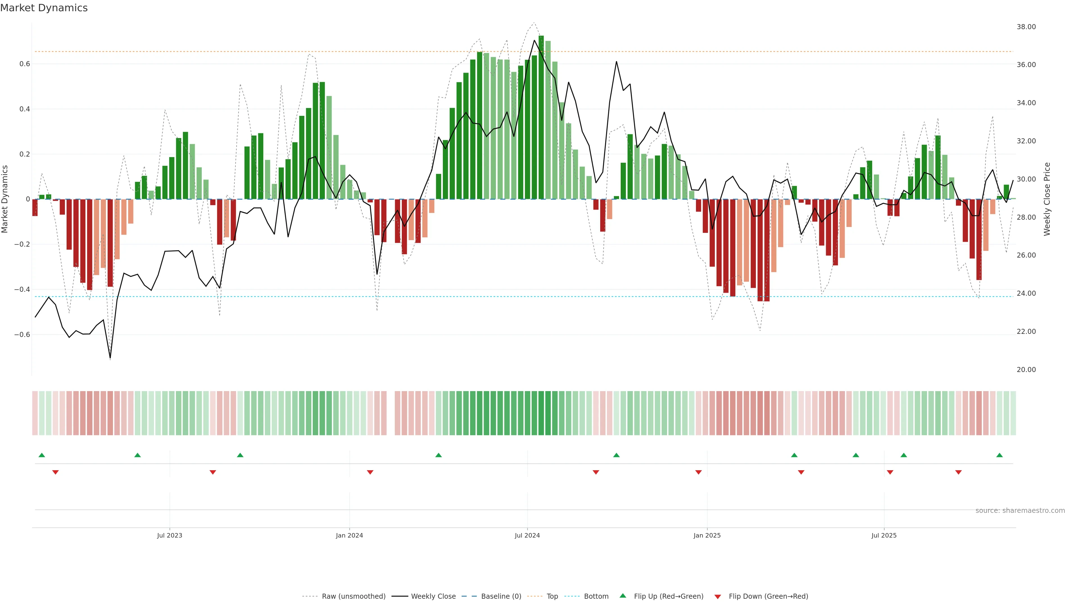Click the source: sharemaestro.com text
This screenshot has width=1079, height=606.
(1020, 511)
